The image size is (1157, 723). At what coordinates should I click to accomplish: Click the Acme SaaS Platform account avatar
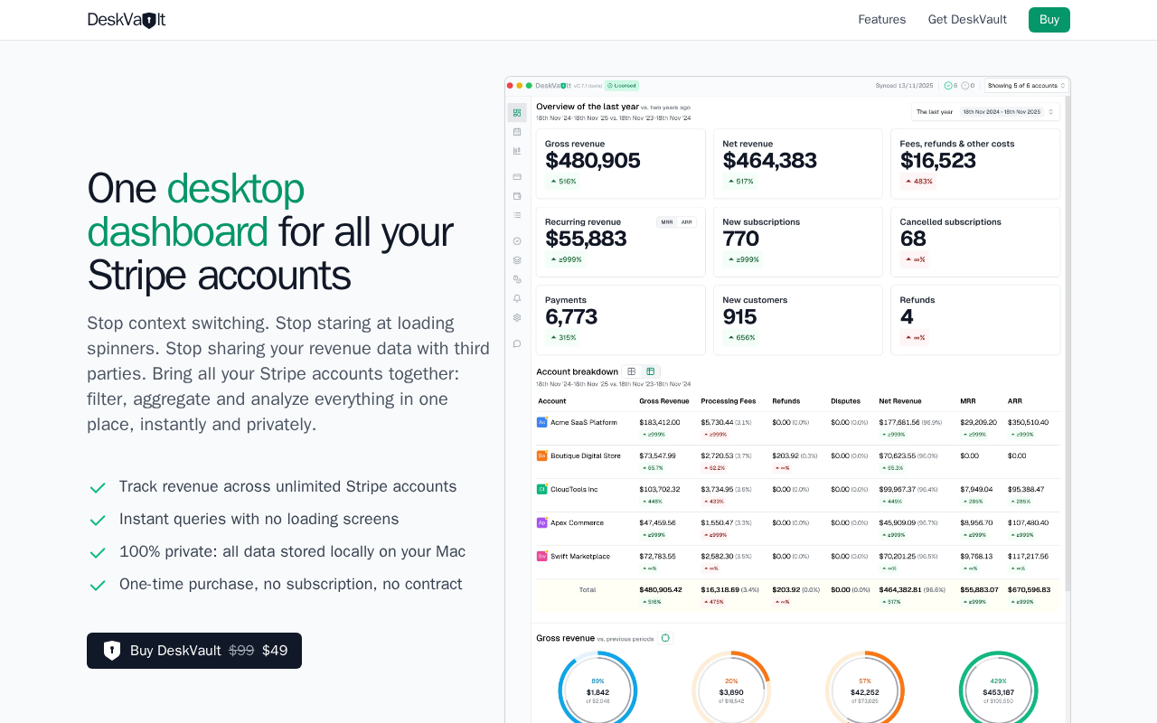click(x=542, y=422)
